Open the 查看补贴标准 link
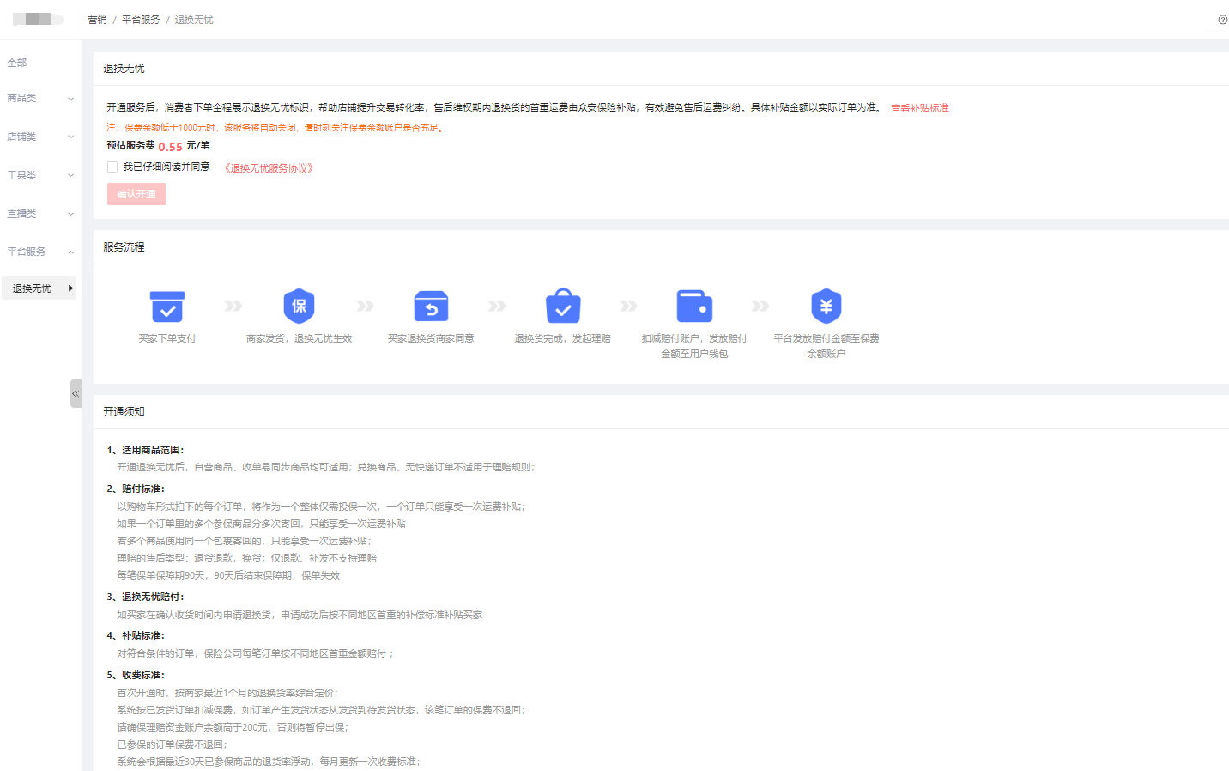The width and height of the screenshot is (1229, 771). [919, 108]
